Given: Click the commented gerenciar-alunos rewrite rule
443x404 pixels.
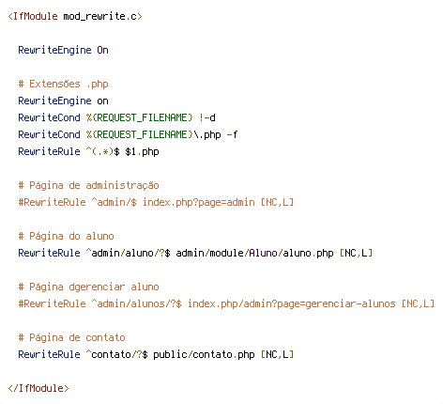Looking at the screenshot, I should (x=226, y=303).
